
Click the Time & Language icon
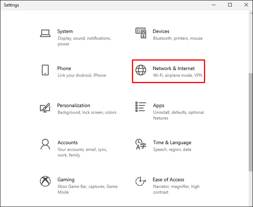(141, 144)
